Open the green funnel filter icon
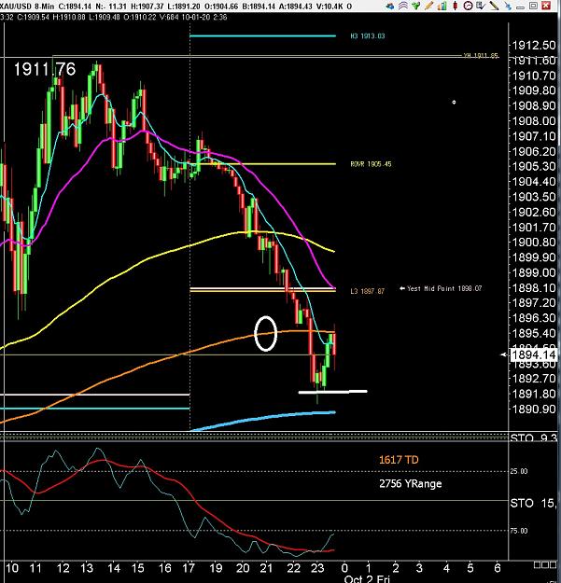The image size is (561, 583). tap(416, 6)
